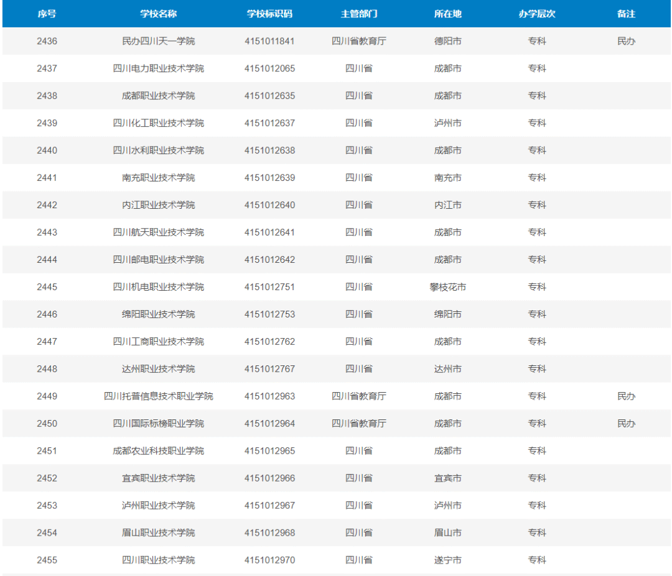The width and height of the screenshot is (672, 576).
Task: Click school code 4151012065
Action: point(269,68)
